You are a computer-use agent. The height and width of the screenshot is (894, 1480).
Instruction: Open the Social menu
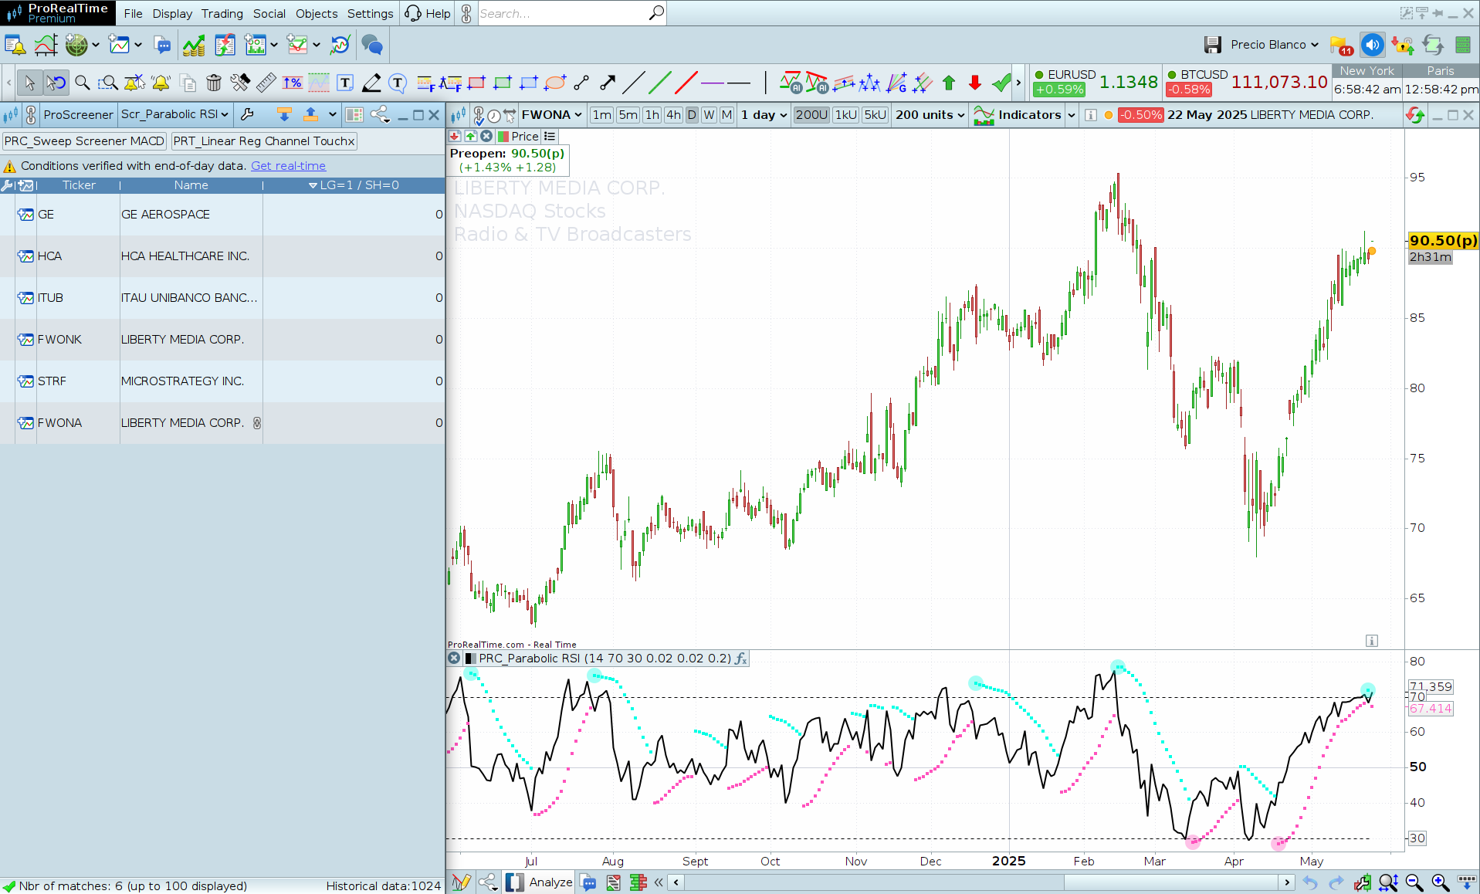[x=269, y=13]
